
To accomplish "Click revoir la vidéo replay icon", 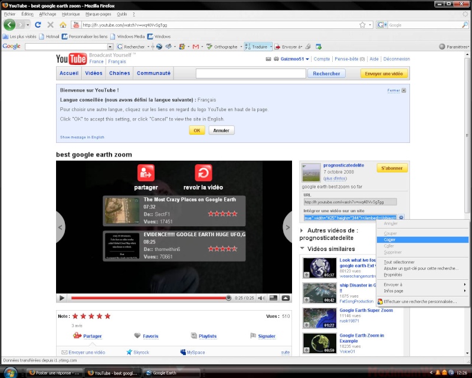I will point(203,172).
